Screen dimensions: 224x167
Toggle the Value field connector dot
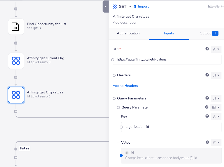pos(121,155)
